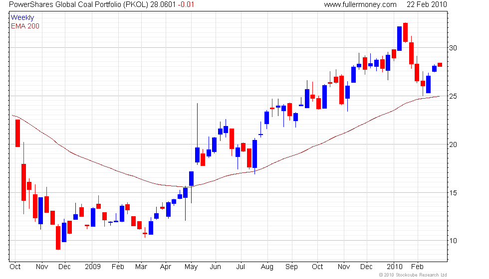This screenshot has height=279, width=489.
Task: Click the first large red candle at October 2008
Action: [x=18, y=134]
